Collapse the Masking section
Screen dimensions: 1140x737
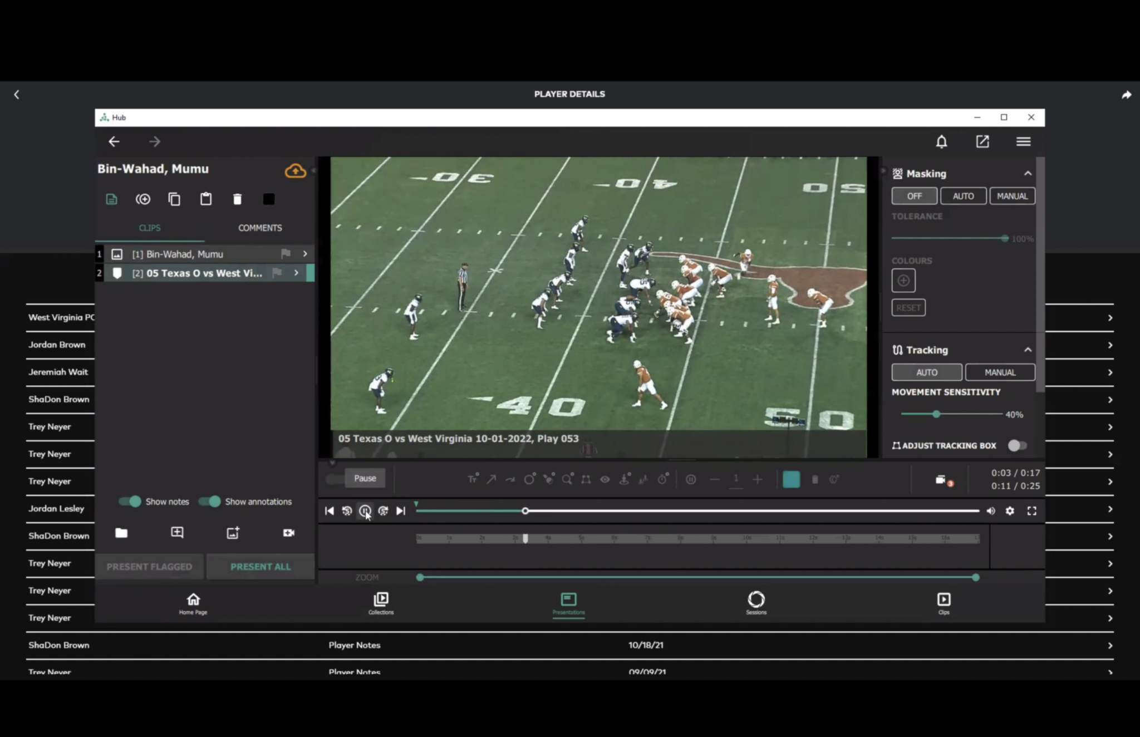point(1028,174)
